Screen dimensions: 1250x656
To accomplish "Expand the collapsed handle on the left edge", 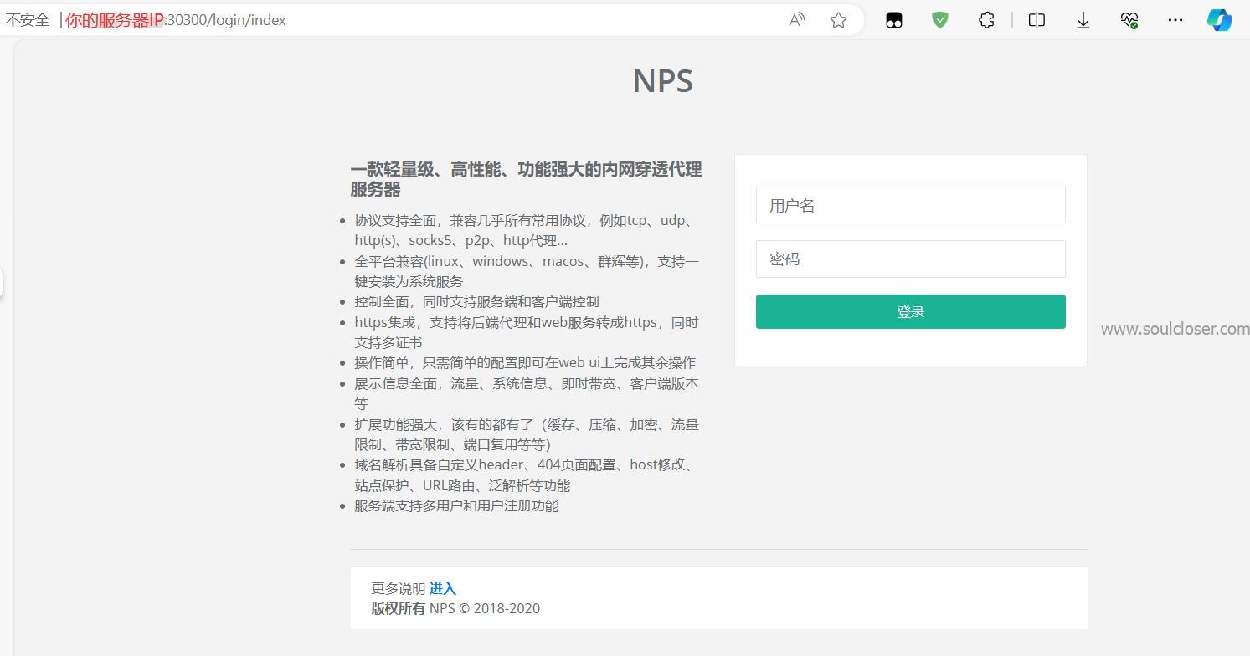I will [x=3, y=283].
